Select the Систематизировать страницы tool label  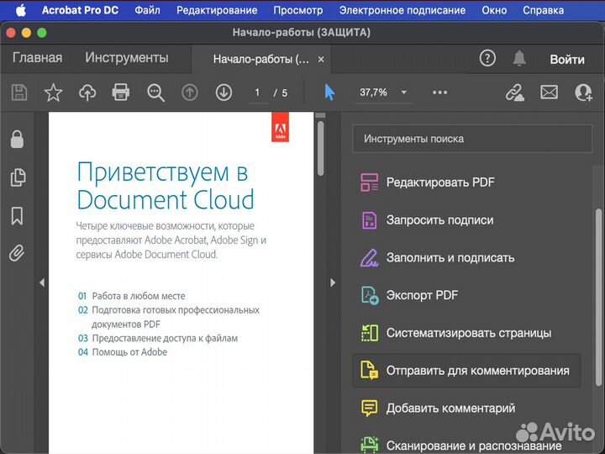click(469, 333)
